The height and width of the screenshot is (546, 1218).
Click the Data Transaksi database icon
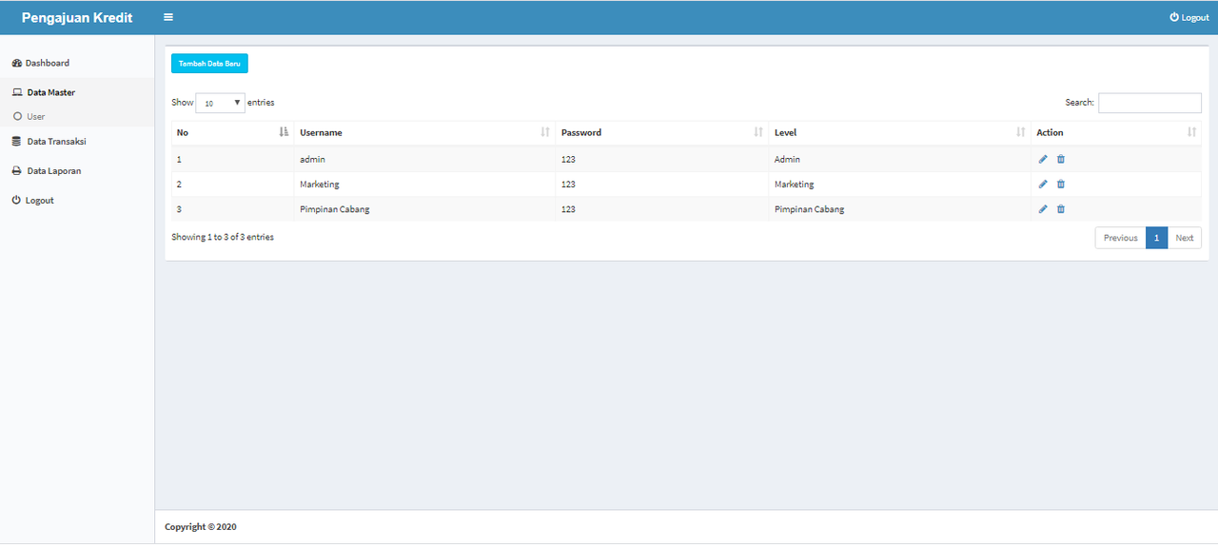pyautogui.click(x=16, y=141)
